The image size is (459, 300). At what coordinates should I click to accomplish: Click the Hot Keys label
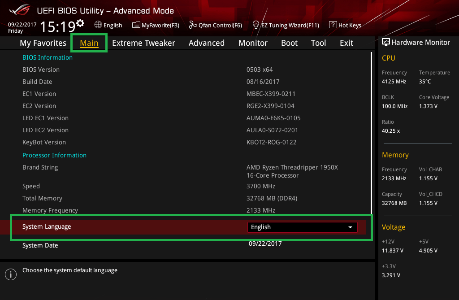pos(350,25)
